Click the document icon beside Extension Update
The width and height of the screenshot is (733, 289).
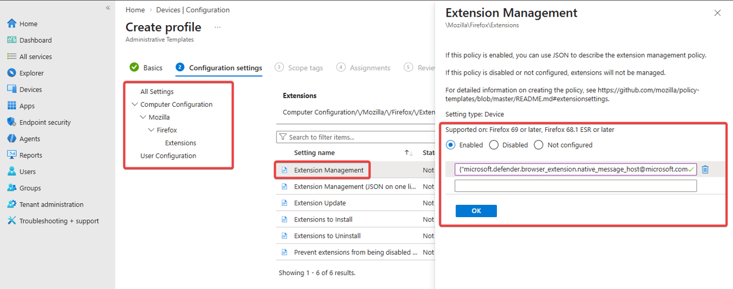point(285,203)
